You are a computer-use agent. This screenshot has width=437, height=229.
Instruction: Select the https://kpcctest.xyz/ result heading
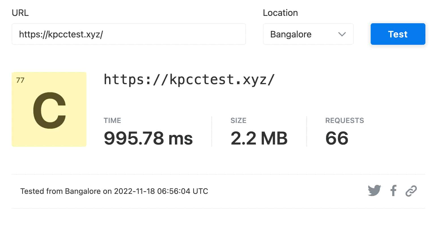[189, 80]
